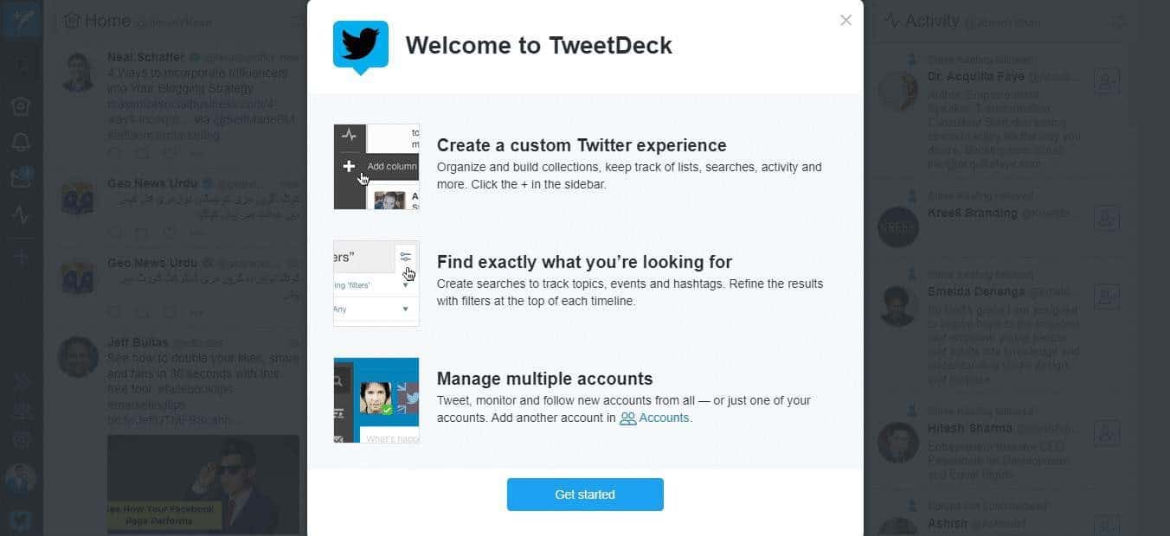
Task: Go to the Activity column via the sidebar icon
Action: 21,214
